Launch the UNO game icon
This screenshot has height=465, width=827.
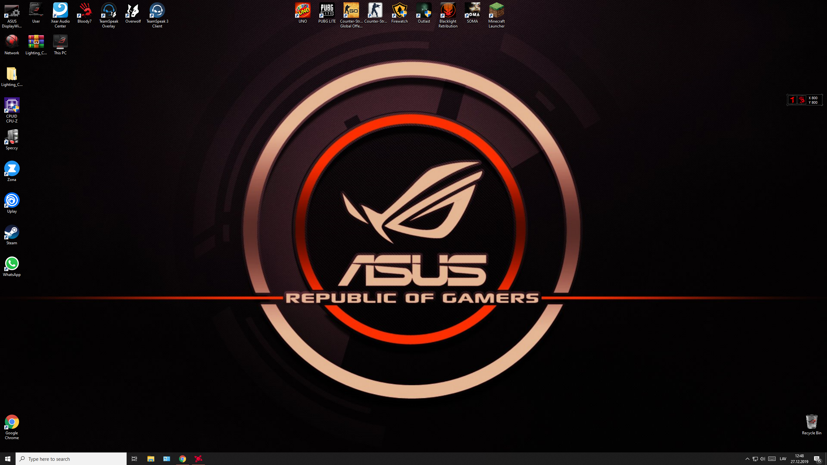click(x=302, y=13)
